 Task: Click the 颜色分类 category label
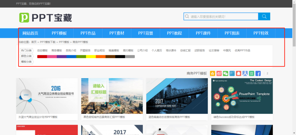[x=26, y=56]
